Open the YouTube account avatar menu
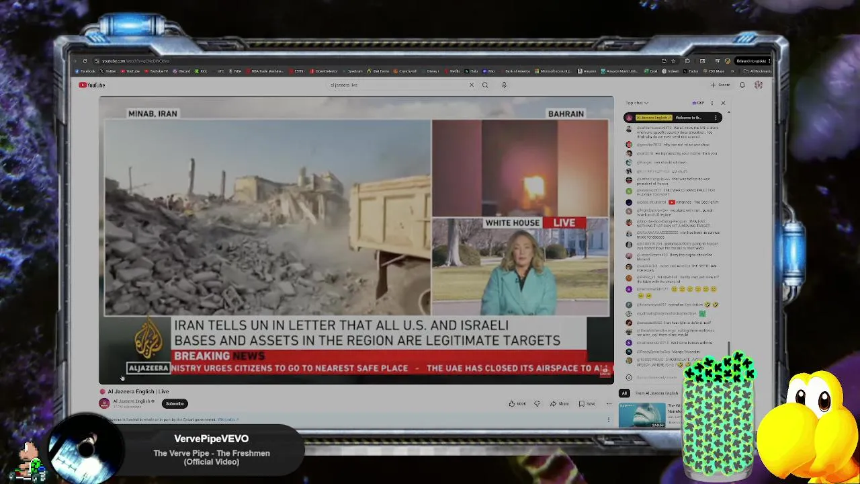 759,85
